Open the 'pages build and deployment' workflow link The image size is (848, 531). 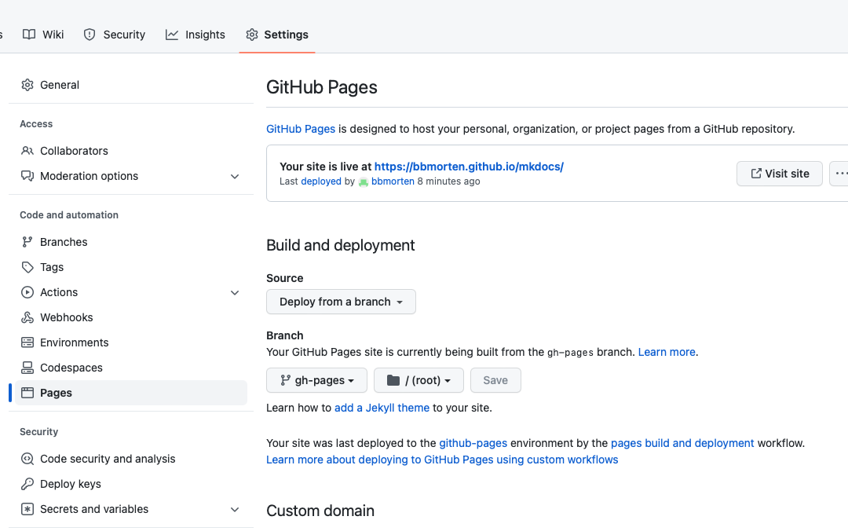[682, 443]
